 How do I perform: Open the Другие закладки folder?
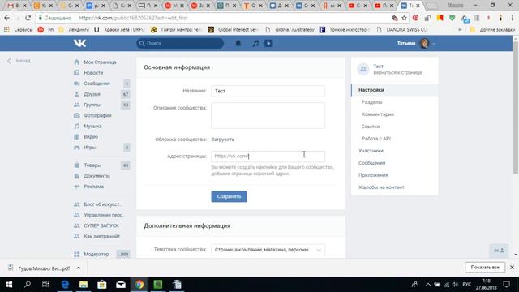click(x=492, y=29)
